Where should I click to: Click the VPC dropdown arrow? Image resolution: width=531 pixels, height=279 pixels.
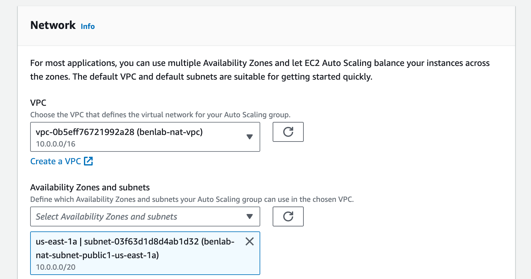tap(249, 137)
